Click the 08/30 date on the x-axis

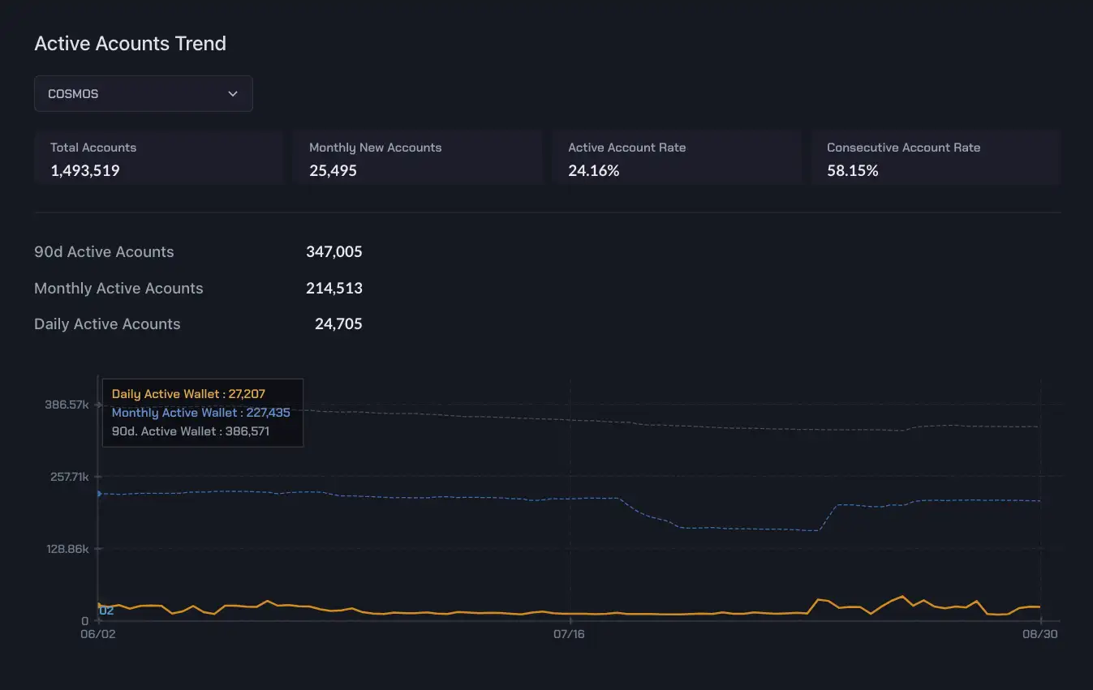(x=1039, y=634)
